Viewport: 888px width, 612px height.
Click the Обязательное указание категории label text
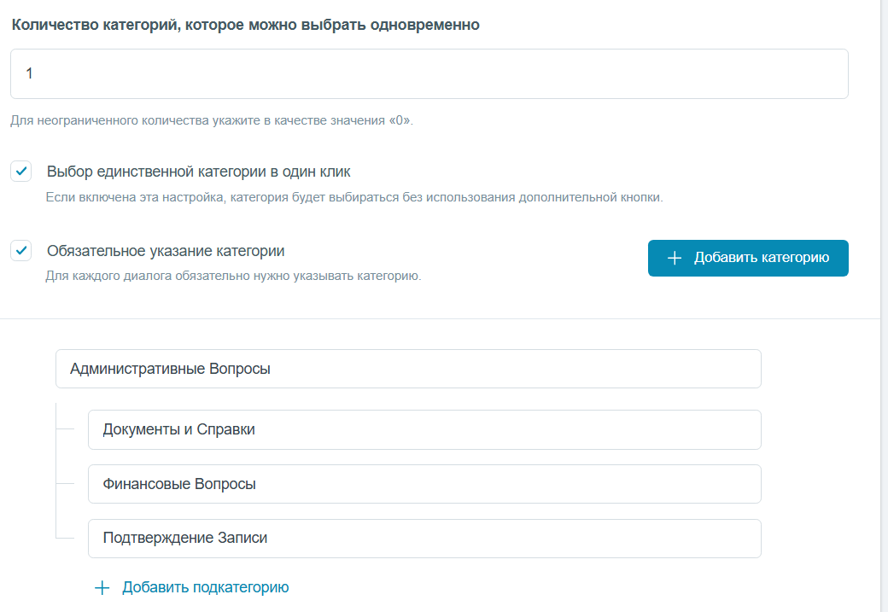(166, 251)
